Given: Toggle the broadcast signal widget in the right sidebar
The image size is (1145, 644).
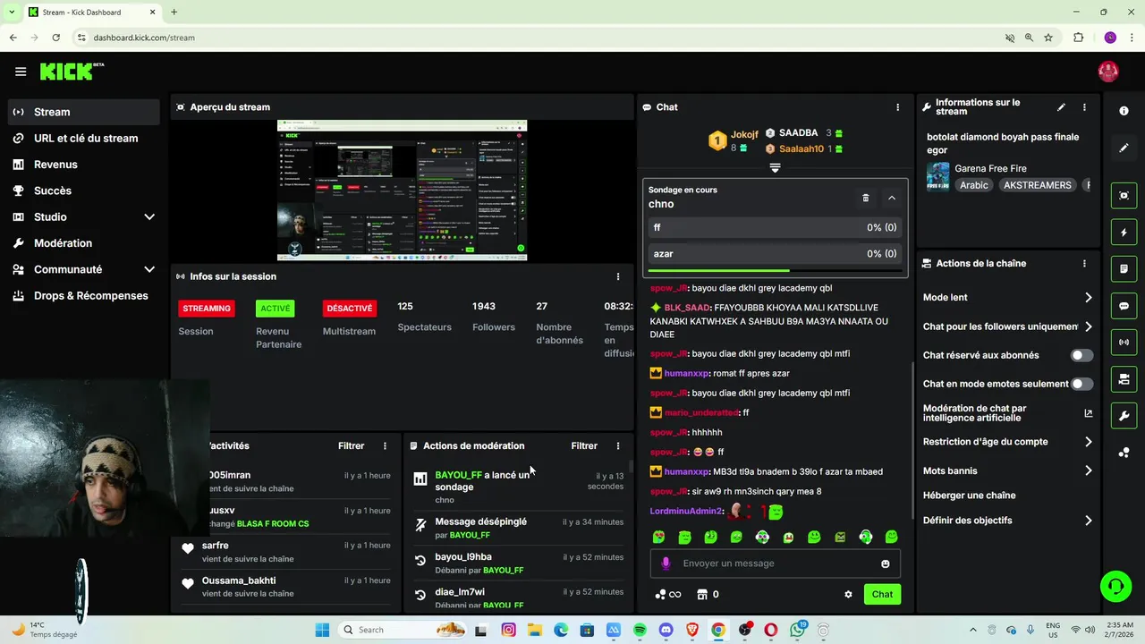Looking at the screenshot, I should point(1124,342).
